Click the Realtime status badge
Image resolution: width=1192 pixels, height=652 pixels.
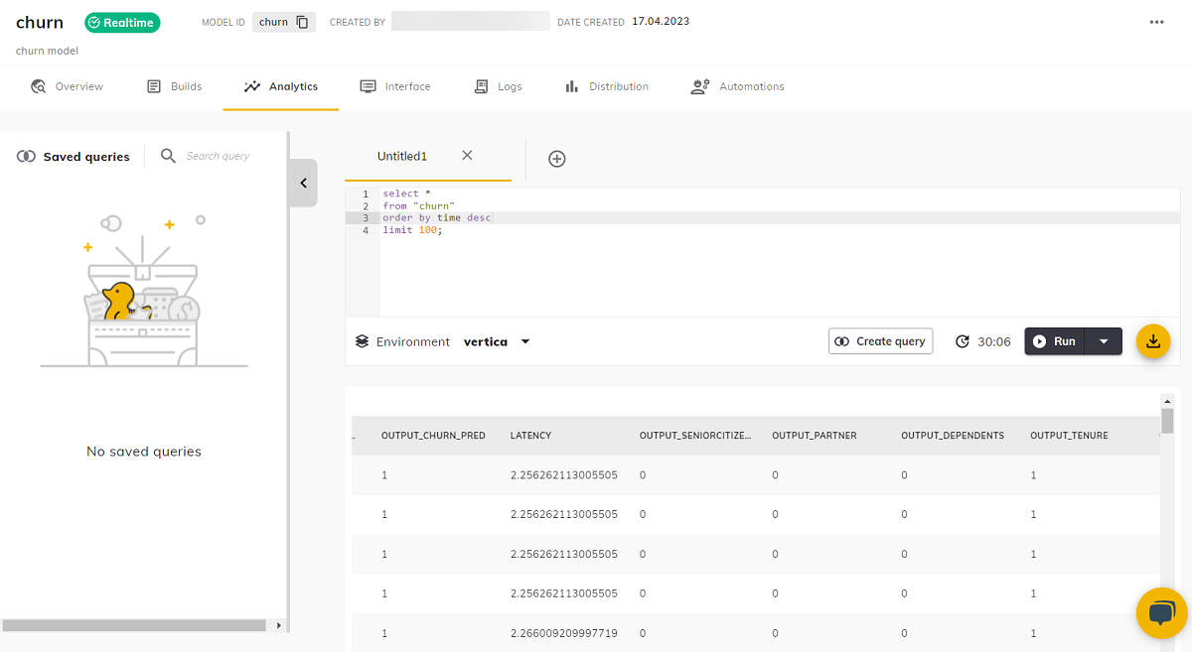(122, 22)
